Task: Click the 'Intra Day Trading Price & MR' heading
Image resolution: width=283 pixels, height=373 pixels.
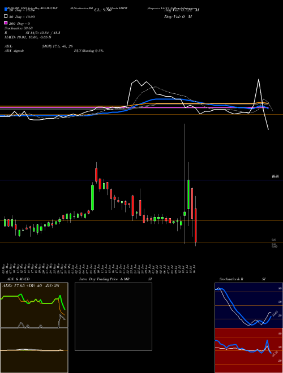Action: click(x=104, y=279)
